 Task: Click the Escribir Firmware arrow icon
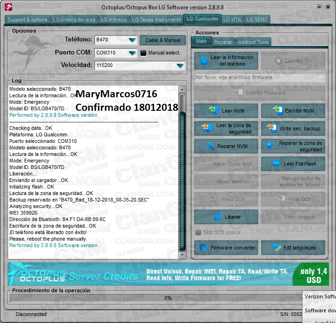tap(238, 93)
